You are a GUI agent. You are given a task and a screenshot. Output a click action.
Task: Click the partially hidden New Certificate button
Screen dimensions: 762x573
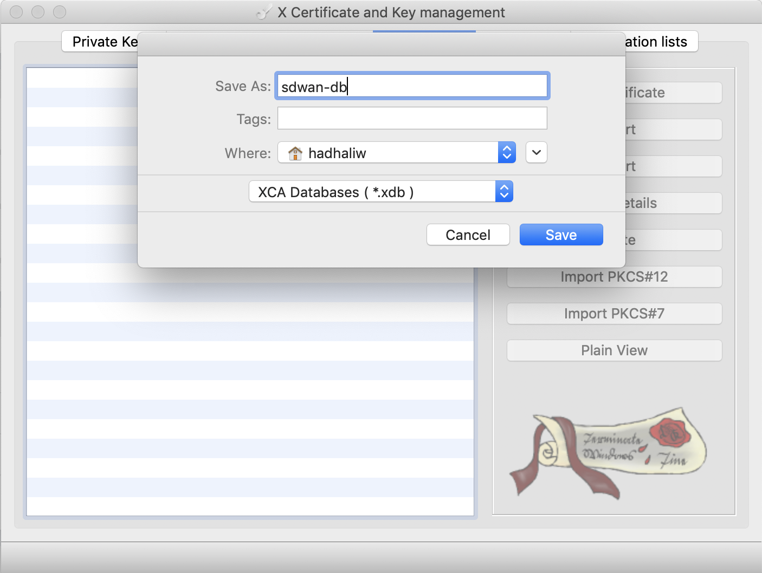pyautogui.click(x=672, y=93)
